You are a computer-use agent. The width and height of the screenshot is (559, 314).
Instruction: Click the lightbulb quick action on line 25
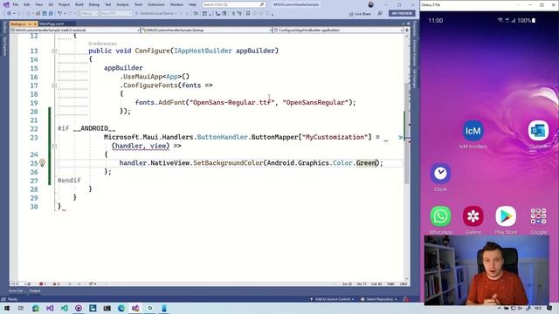[x=42, y=163]
